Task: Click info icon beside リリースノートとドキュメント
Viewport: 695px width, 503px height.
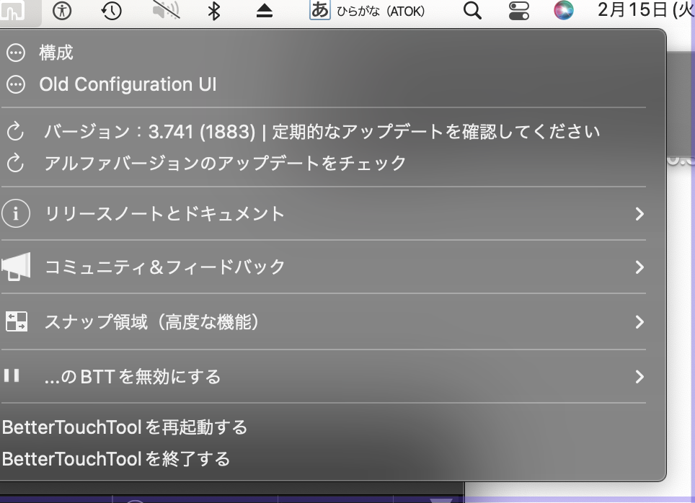Action: click(16, 213)
